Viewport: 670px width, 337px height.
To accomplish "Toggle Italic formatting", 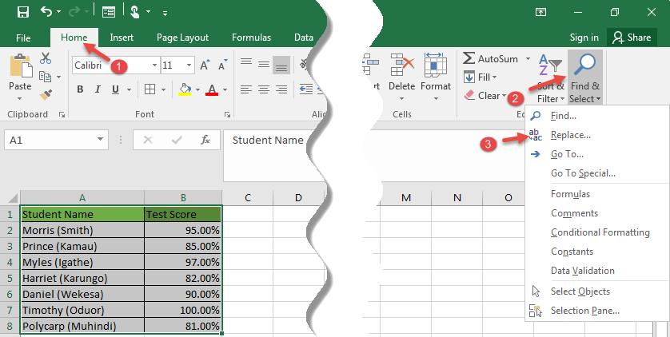I will pyautogui.click(x=98, y=89).
